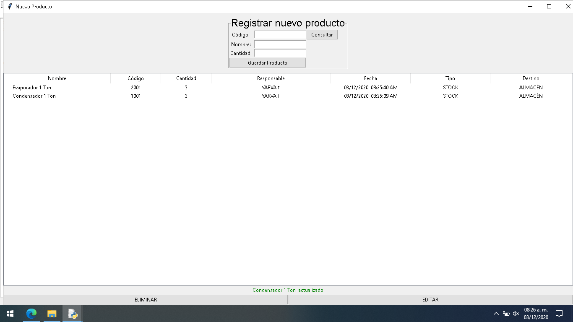The width and height of the screenshot is (573, 322).
Task: Close the Nuevo Producto window
Action: click(568, 6)
